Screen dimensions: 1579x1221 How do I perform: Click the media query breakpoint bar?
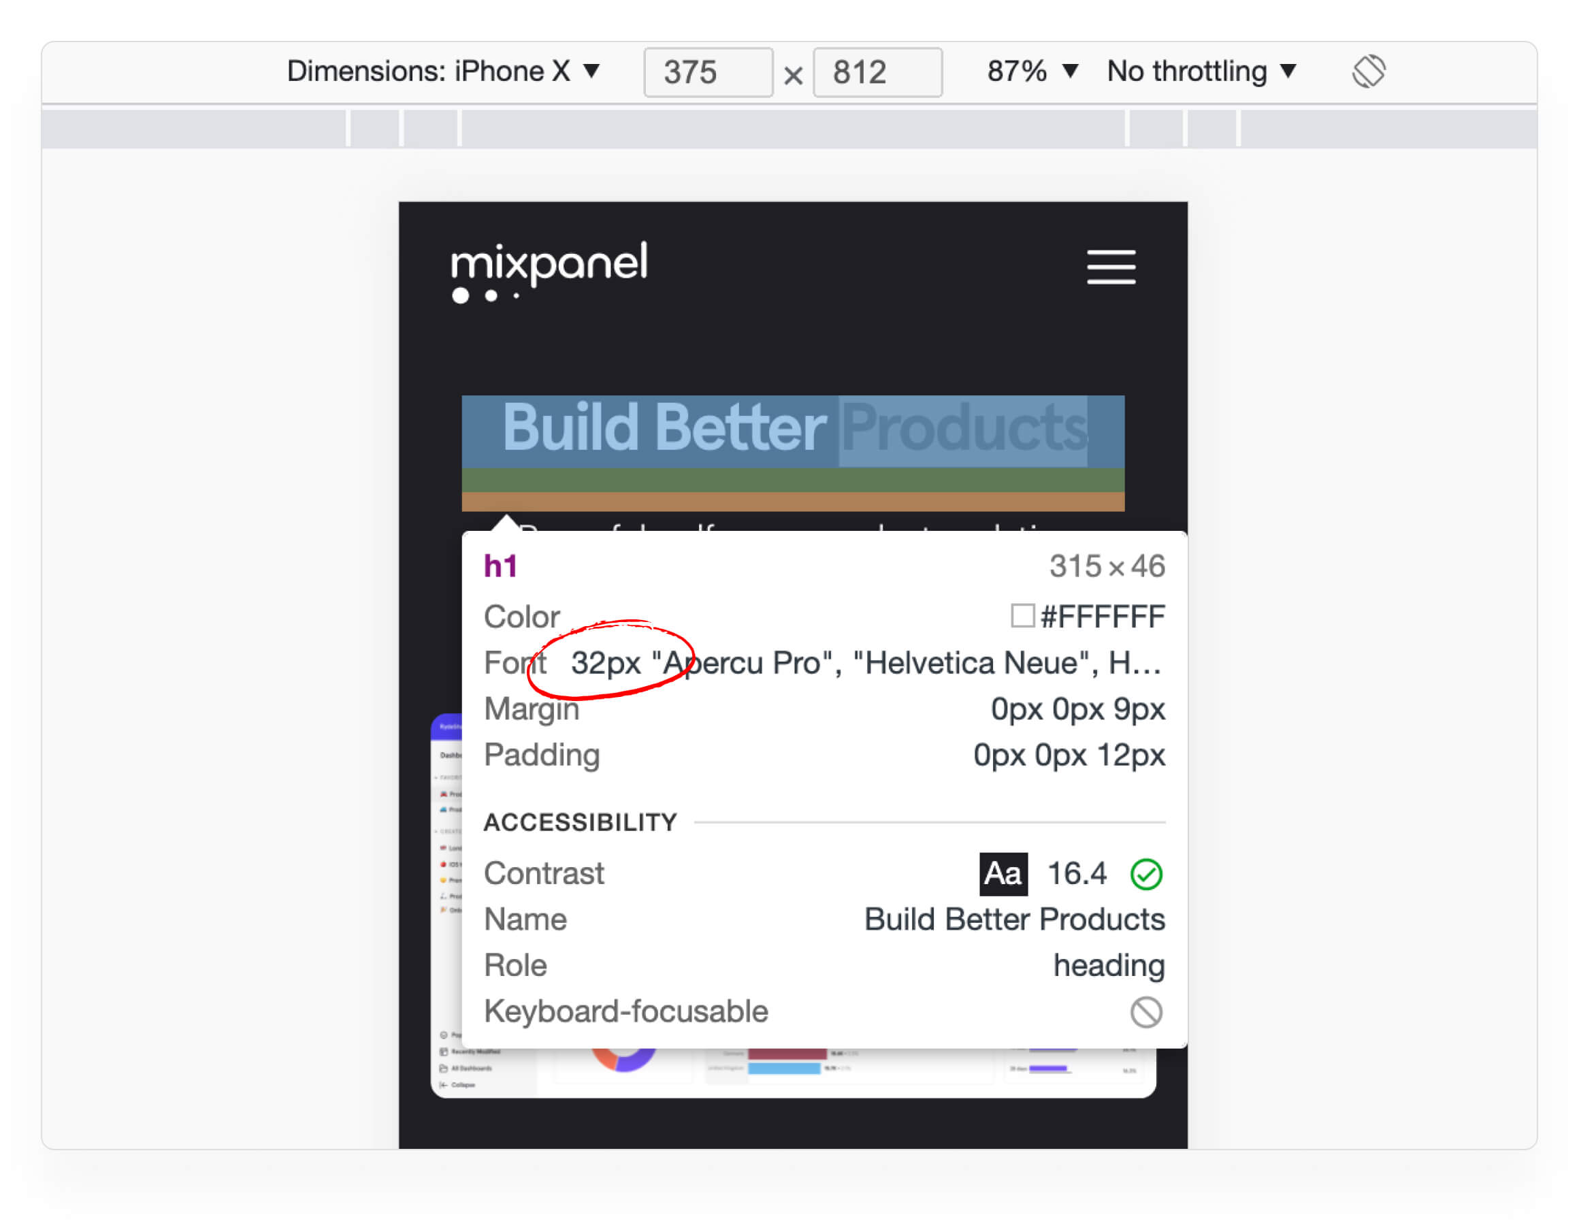click(792, 129)
